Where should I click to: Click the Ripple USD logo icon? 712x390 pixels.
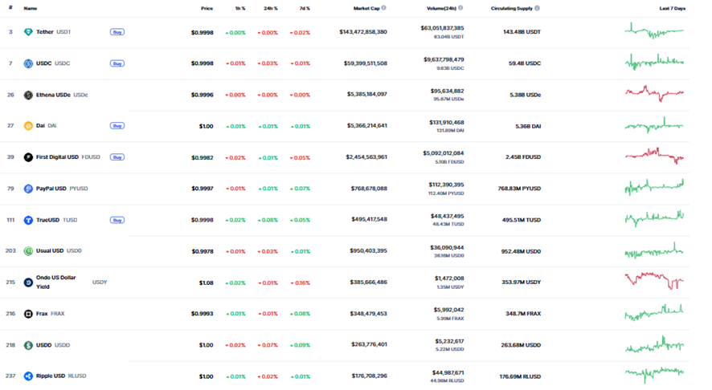pos(28,376)
